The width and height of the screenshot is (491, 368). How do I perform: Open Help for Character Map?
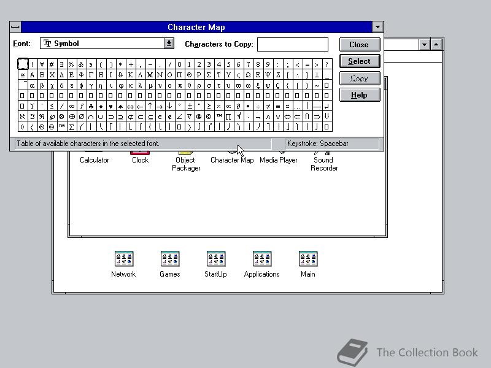click(x=360, y=95)
